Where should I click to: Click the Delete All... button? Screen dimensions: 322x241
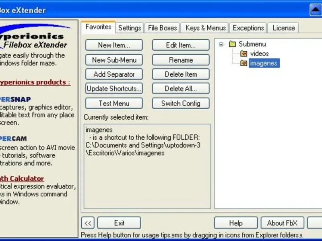(181, 88)
